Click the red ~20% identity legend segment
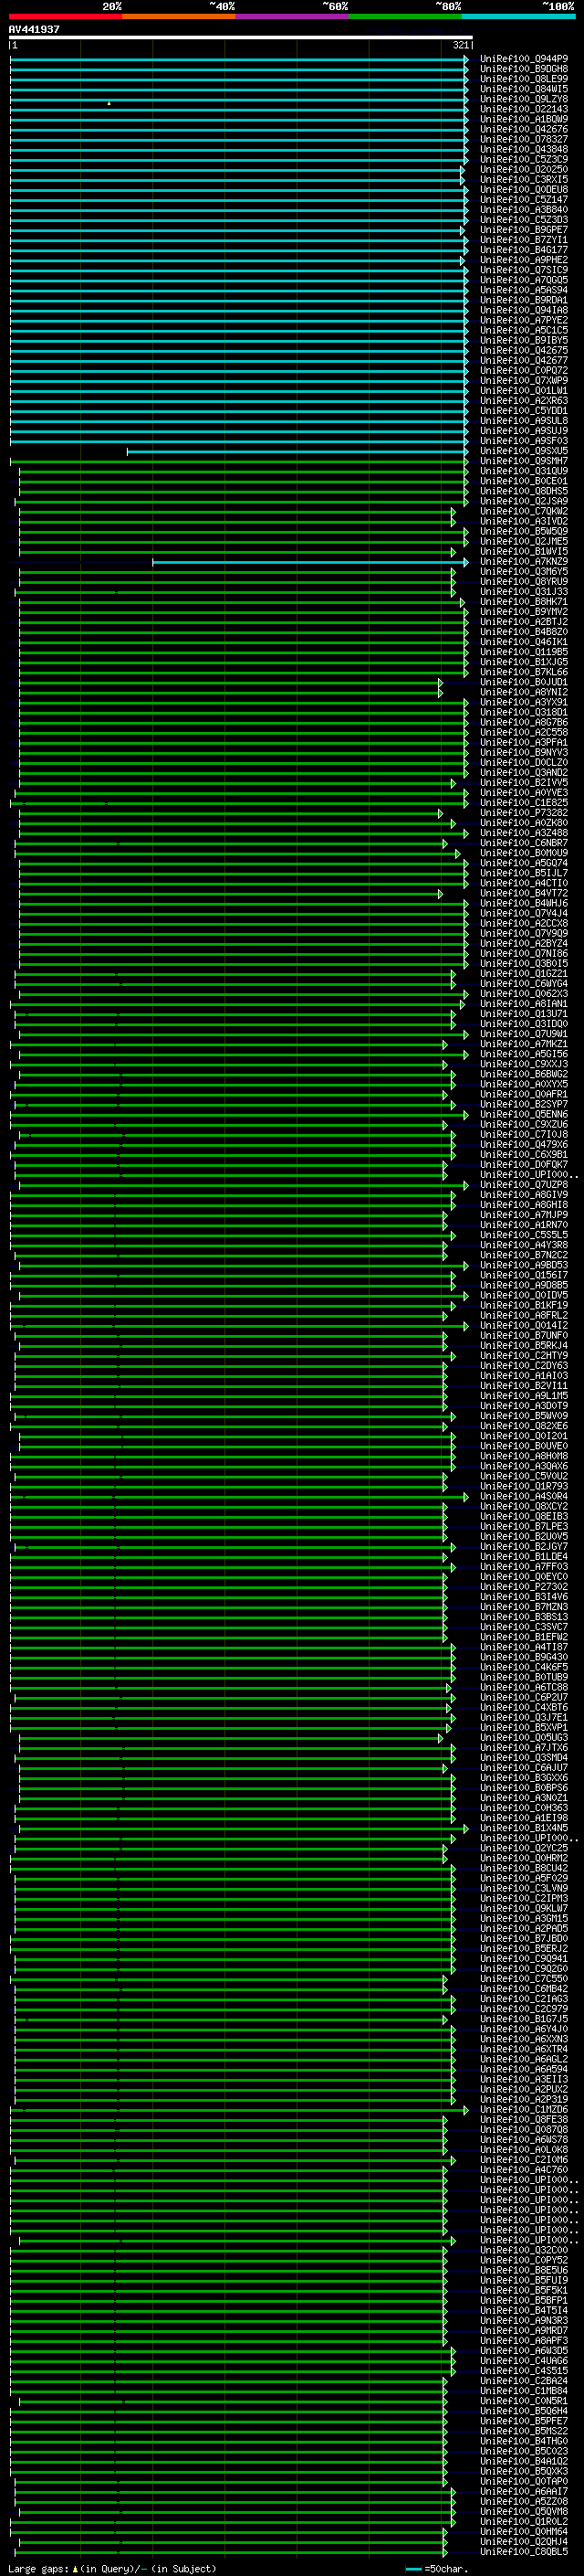Screen dimensions: 584x2576 [x=65, y=16]
